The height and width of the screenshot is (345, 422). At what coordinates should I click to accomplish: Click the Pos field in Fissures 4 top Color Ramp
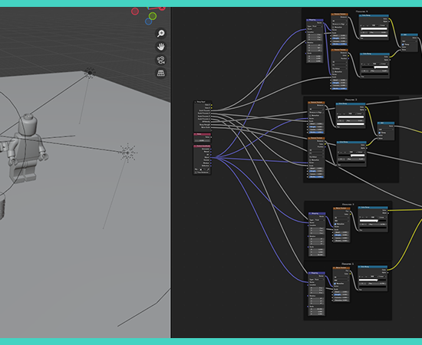[378, 32]
